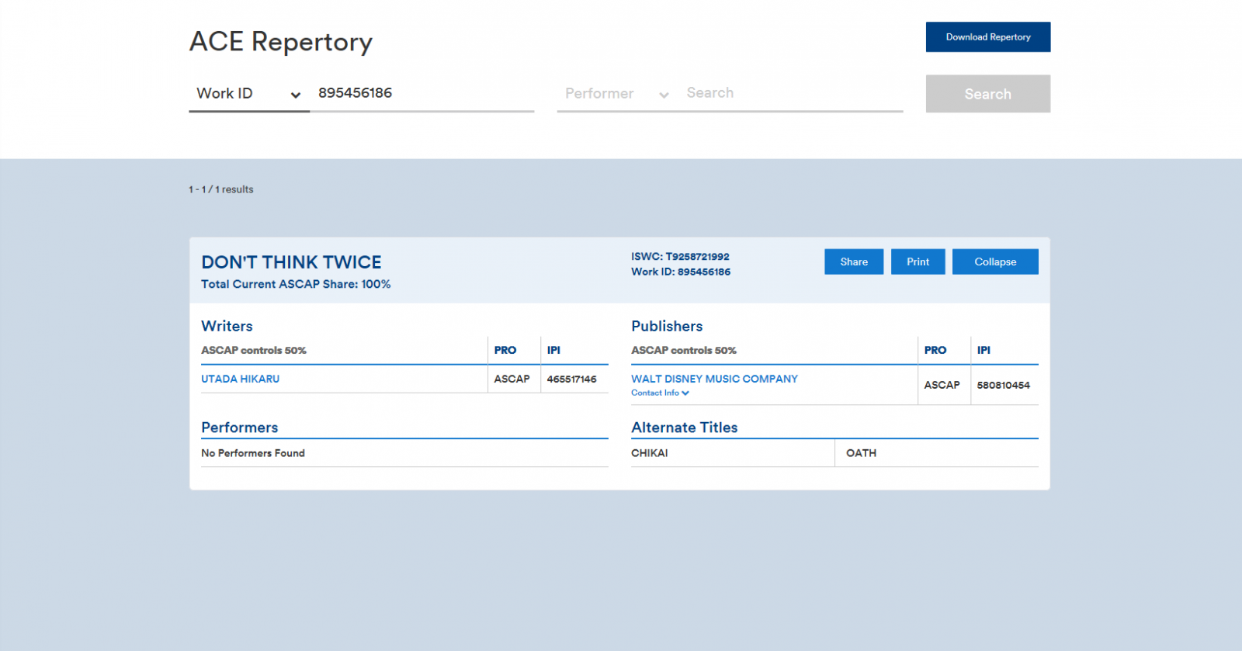Screen dimensions: 1242x651
Task: Click the Download Repertory button
Action: click(x=987, y=37)
